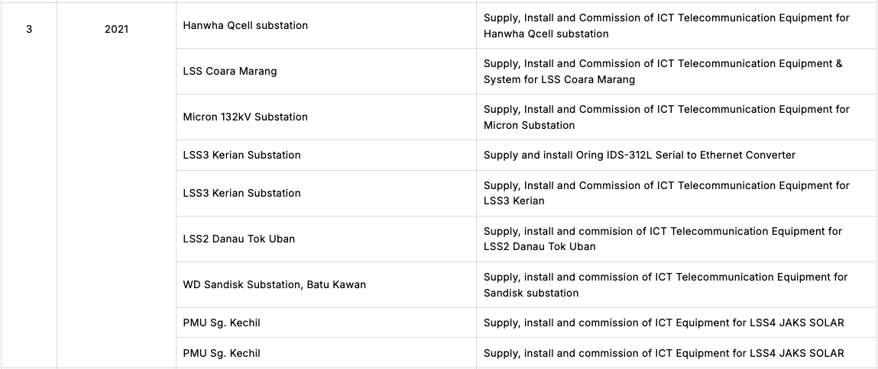Image resolution: width=878 pixels, height=369 pixels.
Task: Click the LSS Coara Marang name cell
Action: click(x=230, y=72)
